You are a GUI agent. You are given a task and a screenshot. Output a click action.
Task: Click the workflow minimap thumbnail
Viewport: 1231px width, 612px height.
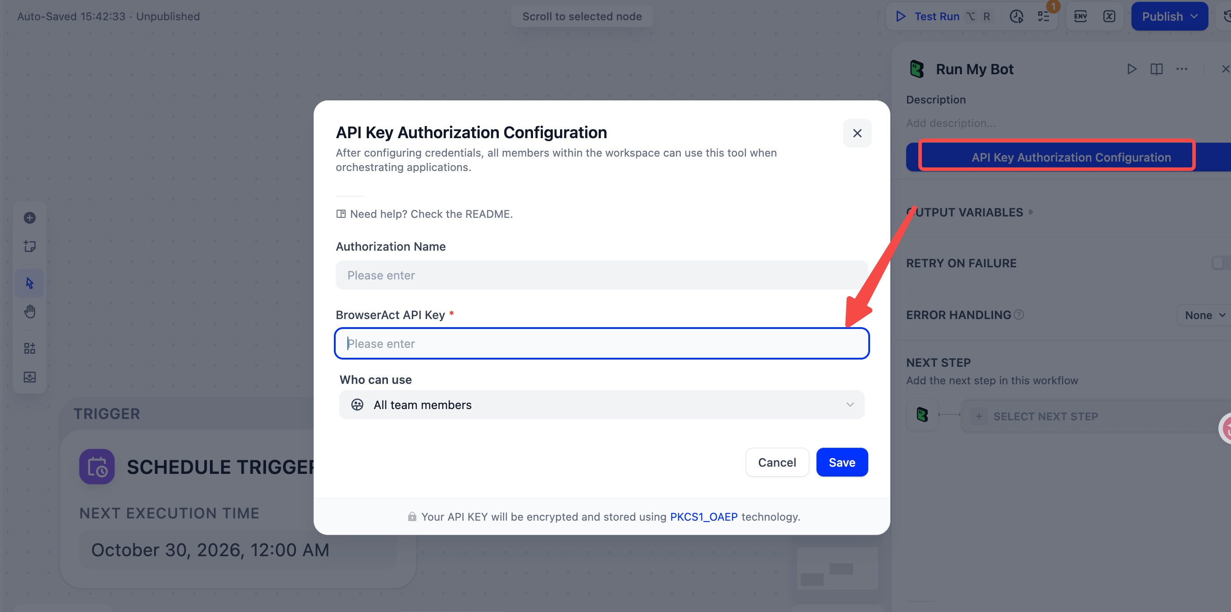tap(837, 568)
